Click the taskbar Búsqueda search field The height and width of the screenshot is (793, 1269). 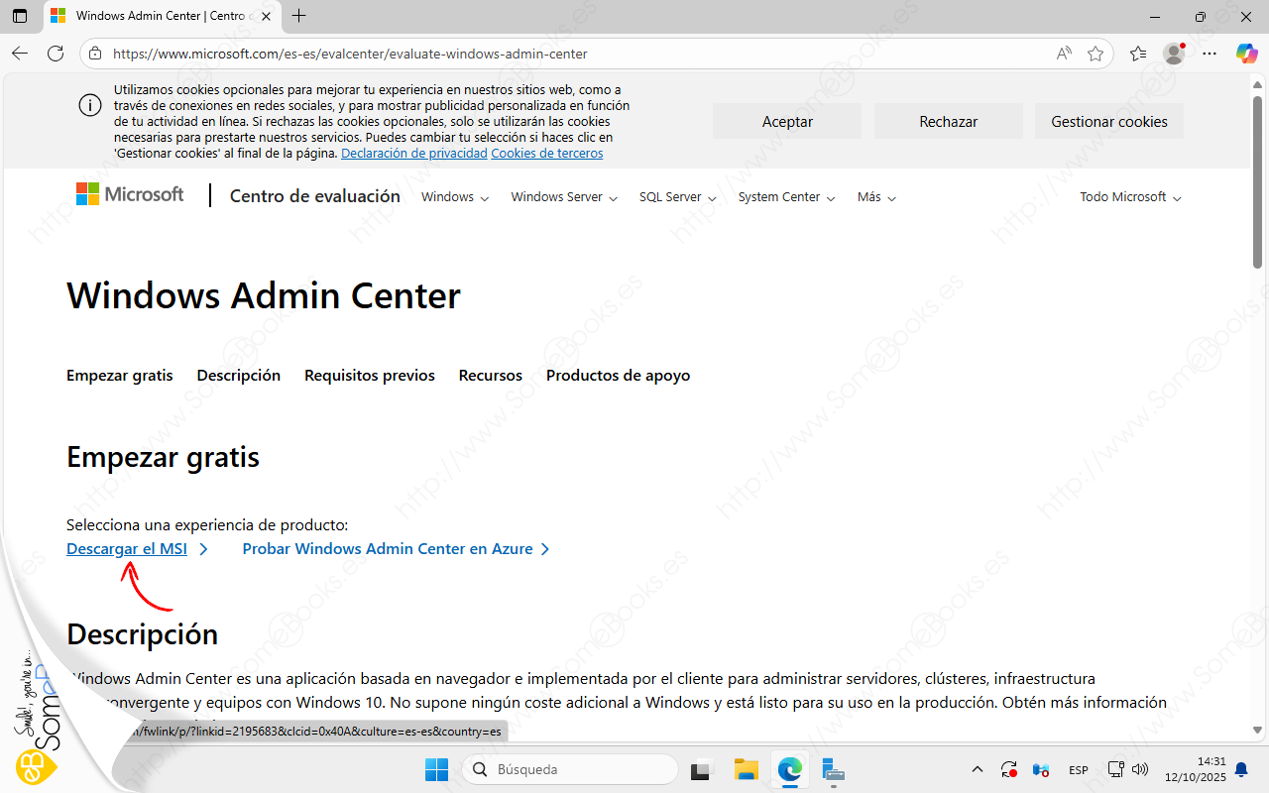(x=571, y=769)
